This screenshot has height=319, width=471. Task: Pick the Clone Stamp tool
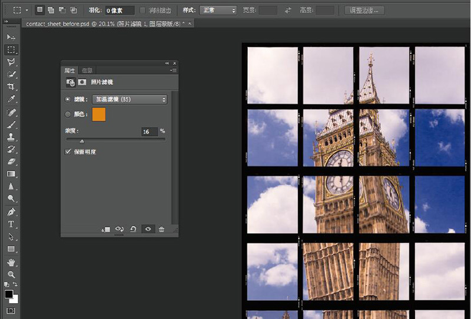click(x=11, y=137)
